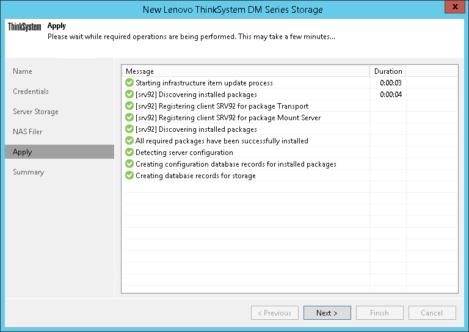Viewport: 469px width, 332px height.
Task: Select the NAS Filer step
Action: pos(27,132)
